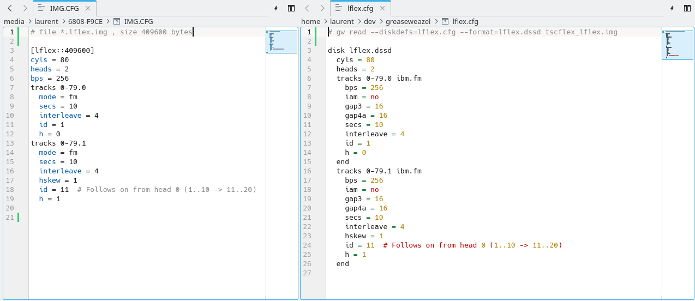Image resolution: width=695 pixels, height=301 pixels.
Task: Open 'greaseweazel' folder in right breadcrumb
Action: click(x=408, y=21)
